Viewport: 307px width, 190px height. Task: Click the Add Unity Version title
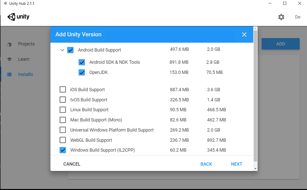(x=78, y=35)
